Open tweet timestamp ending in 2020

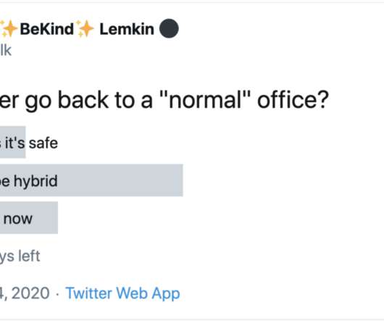(x=25, y=293)
